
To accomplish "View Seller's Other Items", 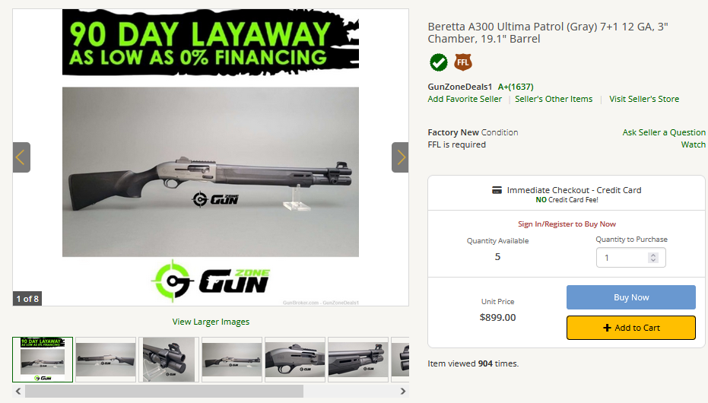I will click(x=554, y=99).
